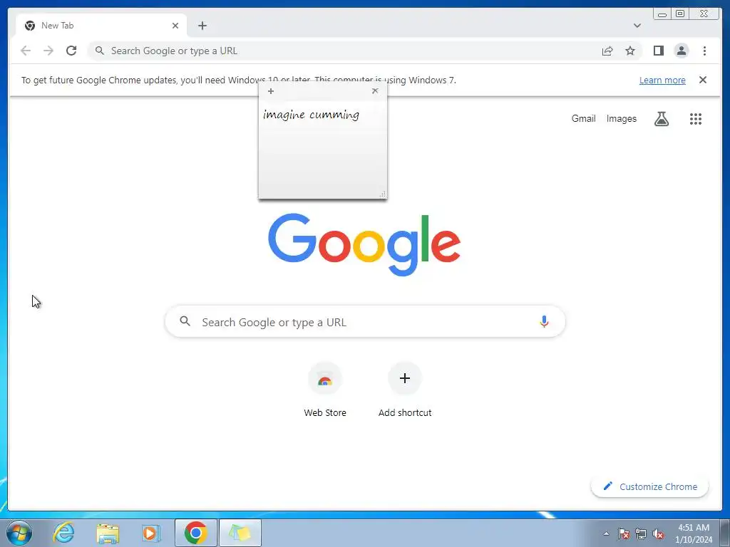Dismiss the Windows 7 update notice
Screen dimensions: 730x547
[702, 80]
